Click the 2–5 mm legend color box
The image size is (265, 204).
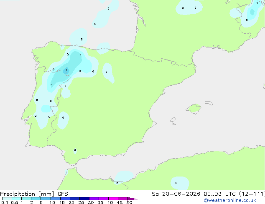(36, 199)
